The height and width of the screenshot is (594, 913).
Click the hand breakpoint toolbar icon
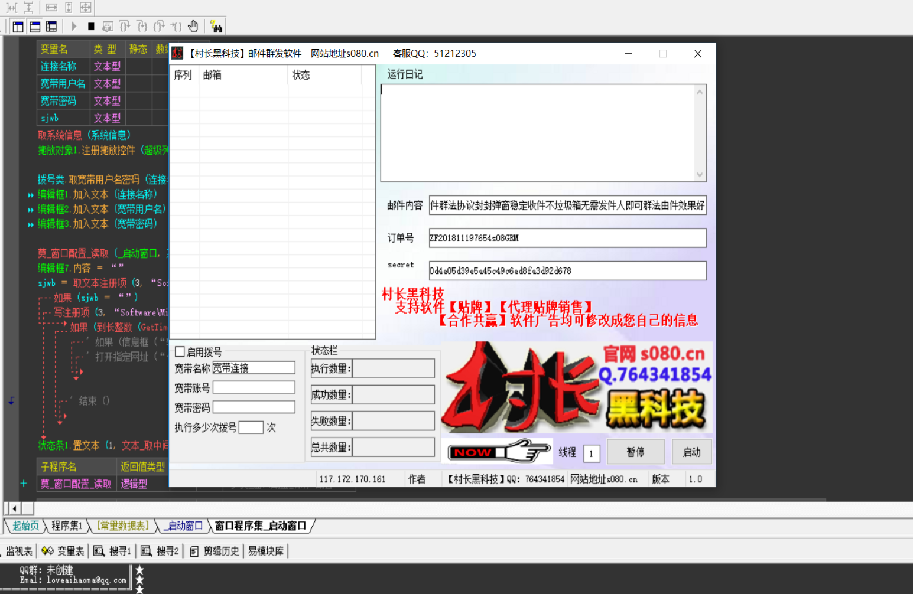click(x=193, y=27)
